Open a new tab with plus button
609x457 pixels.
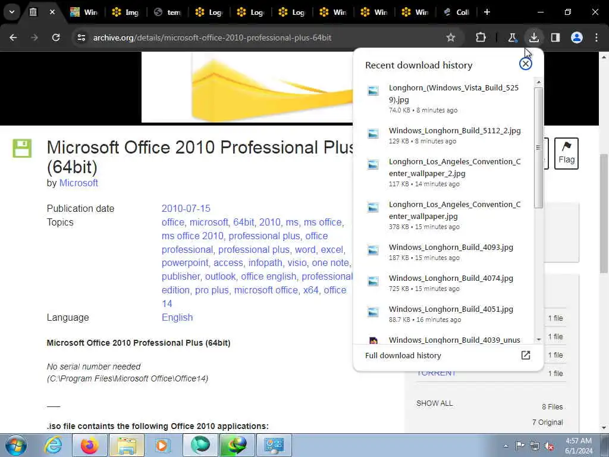486,12
